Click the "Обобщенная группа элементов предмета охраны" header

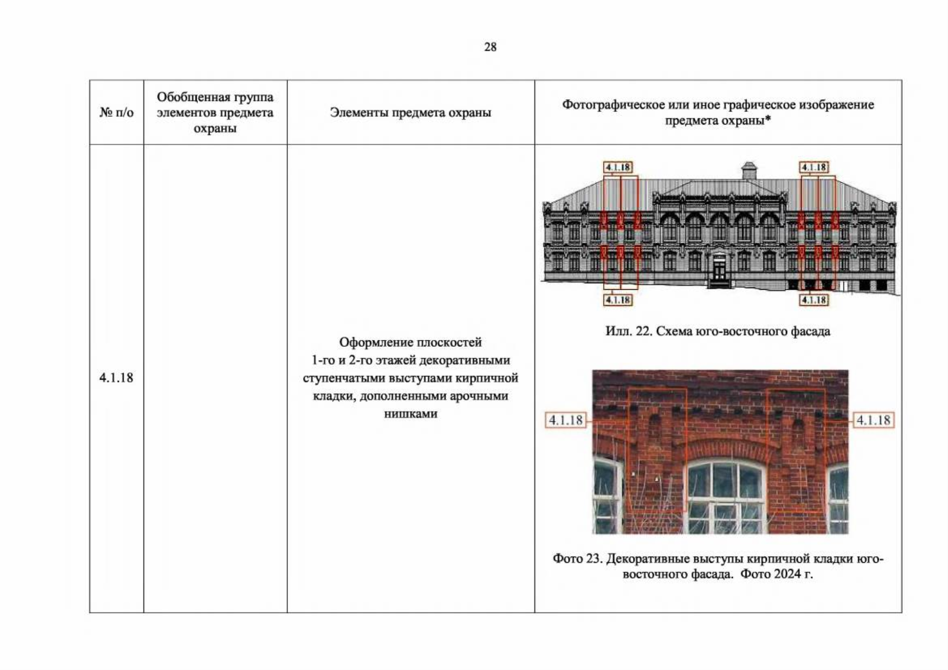[215, 112]
